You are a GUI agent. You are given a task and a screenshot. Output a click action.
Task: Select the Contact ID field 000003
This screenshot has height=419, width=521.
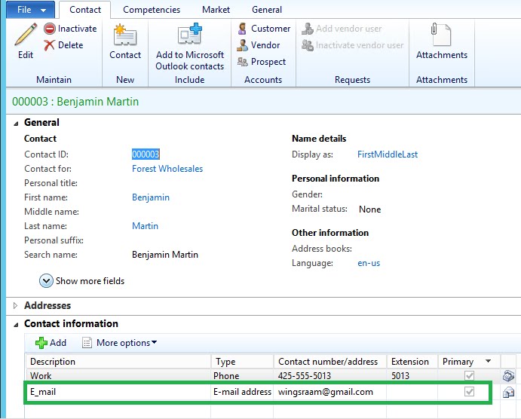[146, 154]
